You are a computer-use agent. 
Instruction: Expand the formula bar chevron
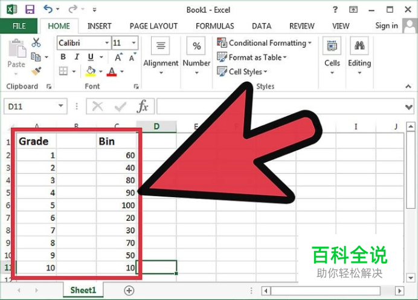(409, 107)
